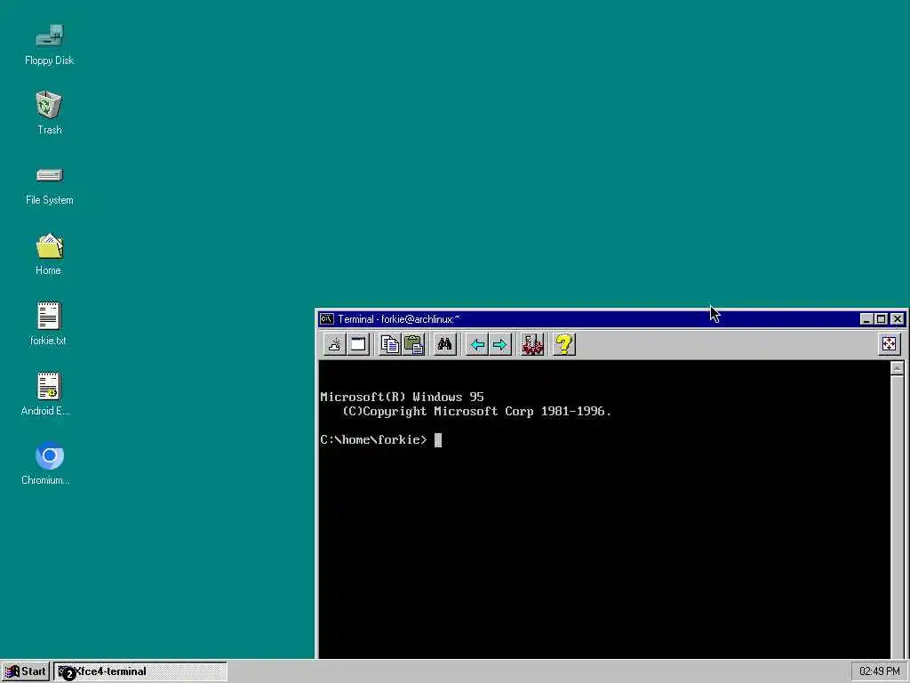Open help with yellow question mark
This screenshot has height=683, width=910.
563,344
